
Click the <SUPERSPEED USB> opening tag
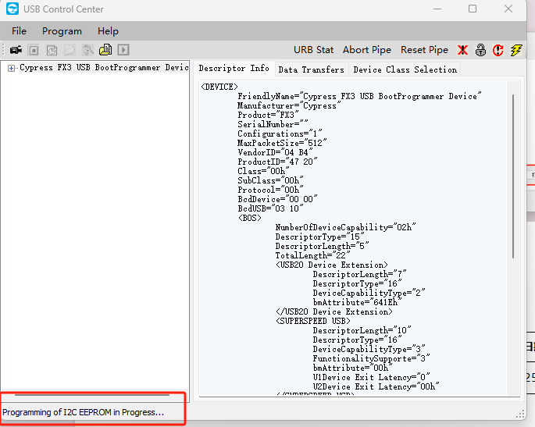[x=313, y=322]
